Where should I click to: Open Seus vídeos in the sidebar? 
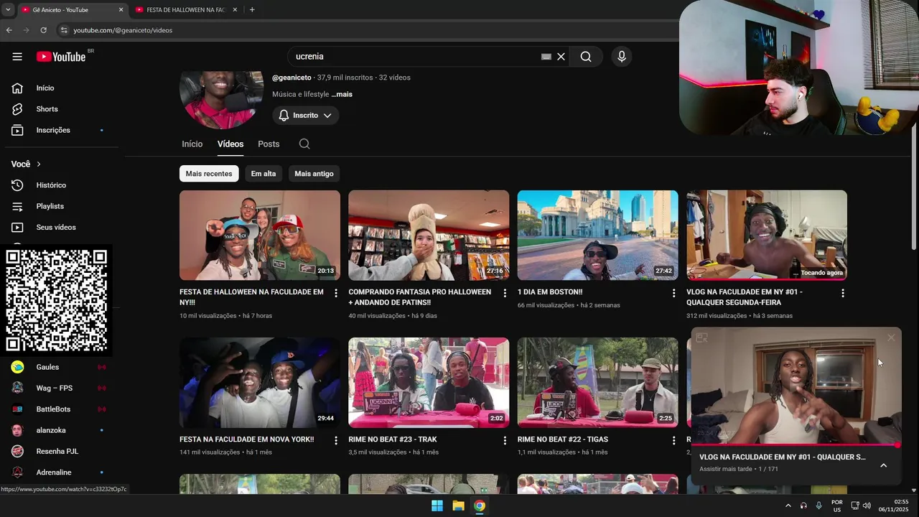click(x=57, y=227)
